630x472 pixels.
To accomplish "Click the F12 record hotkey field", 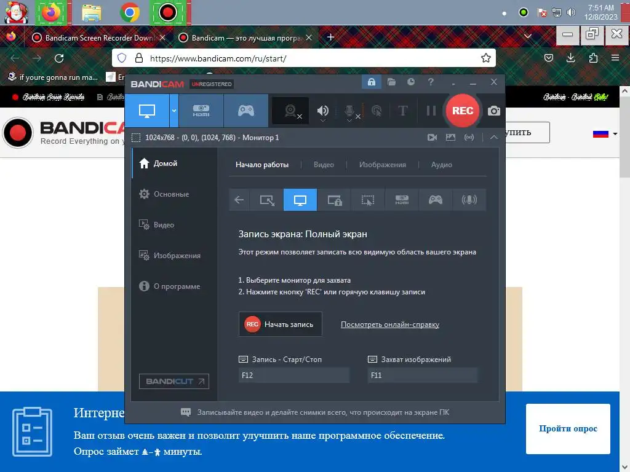I will click(x=293, y=376).
